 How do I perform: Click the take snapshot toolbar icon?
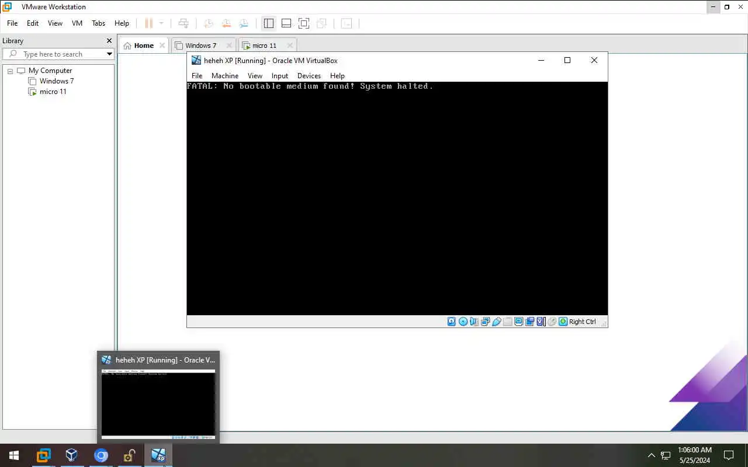[x=208, y=23]
